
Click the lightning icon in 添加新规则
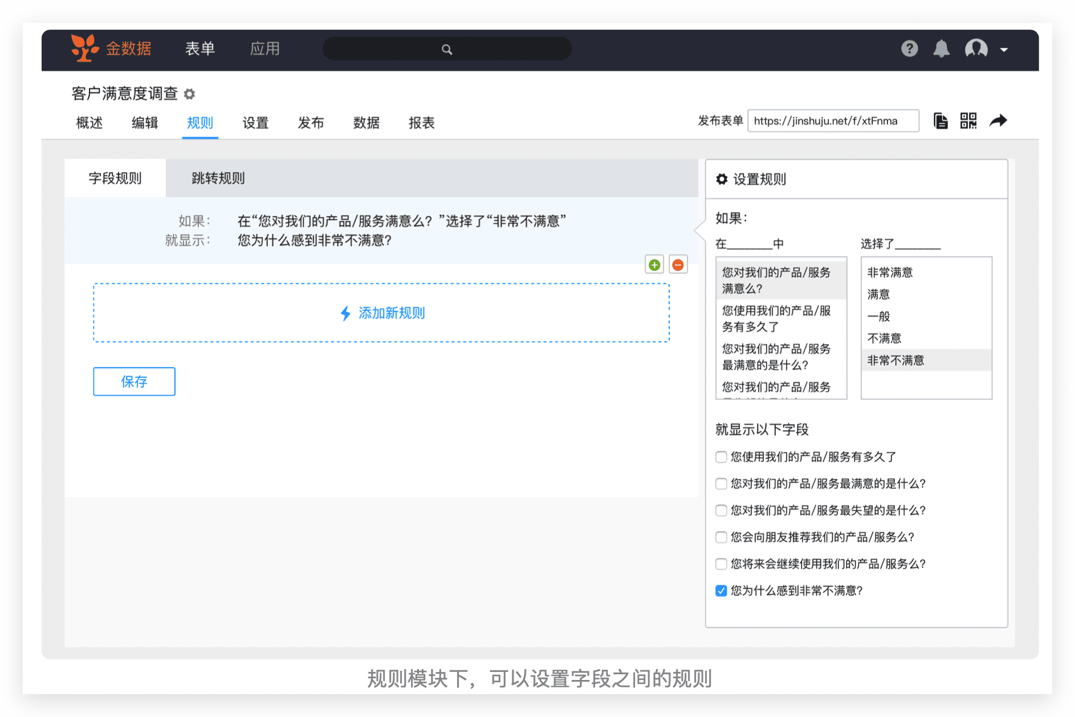345,313
